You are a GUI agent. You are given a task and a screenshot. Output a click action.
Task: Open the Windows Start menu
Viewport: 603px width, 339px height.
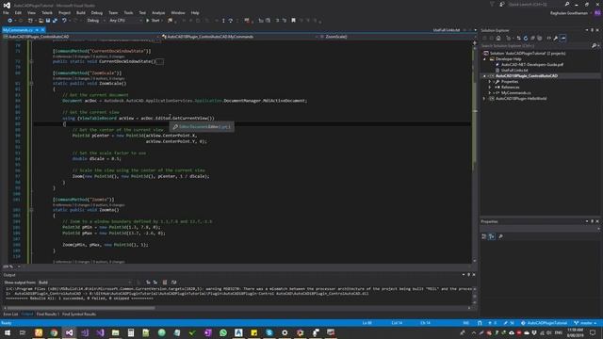click(x=8, y=332)
